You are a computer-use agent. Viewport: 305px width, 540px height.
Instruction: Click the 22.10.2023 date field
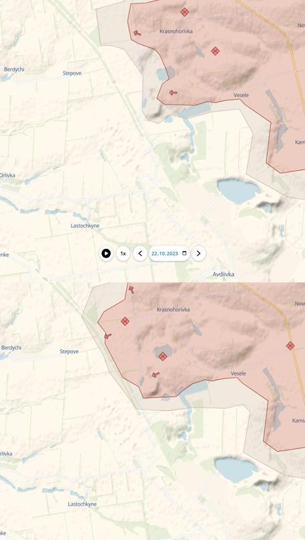[170, 254]
